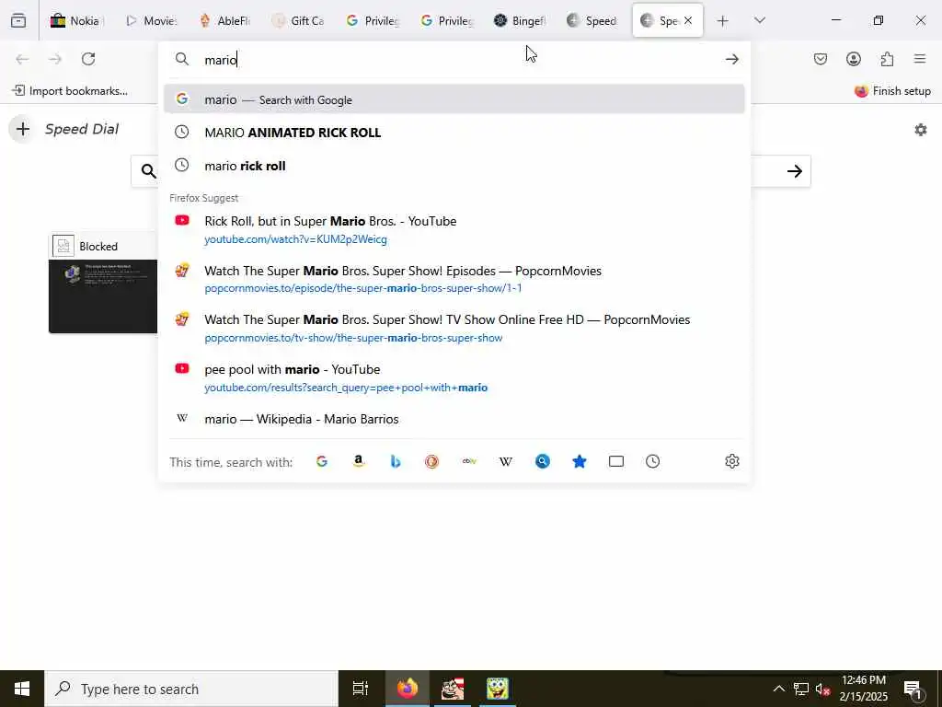Open Task View on the taskbar

point(360,689)
